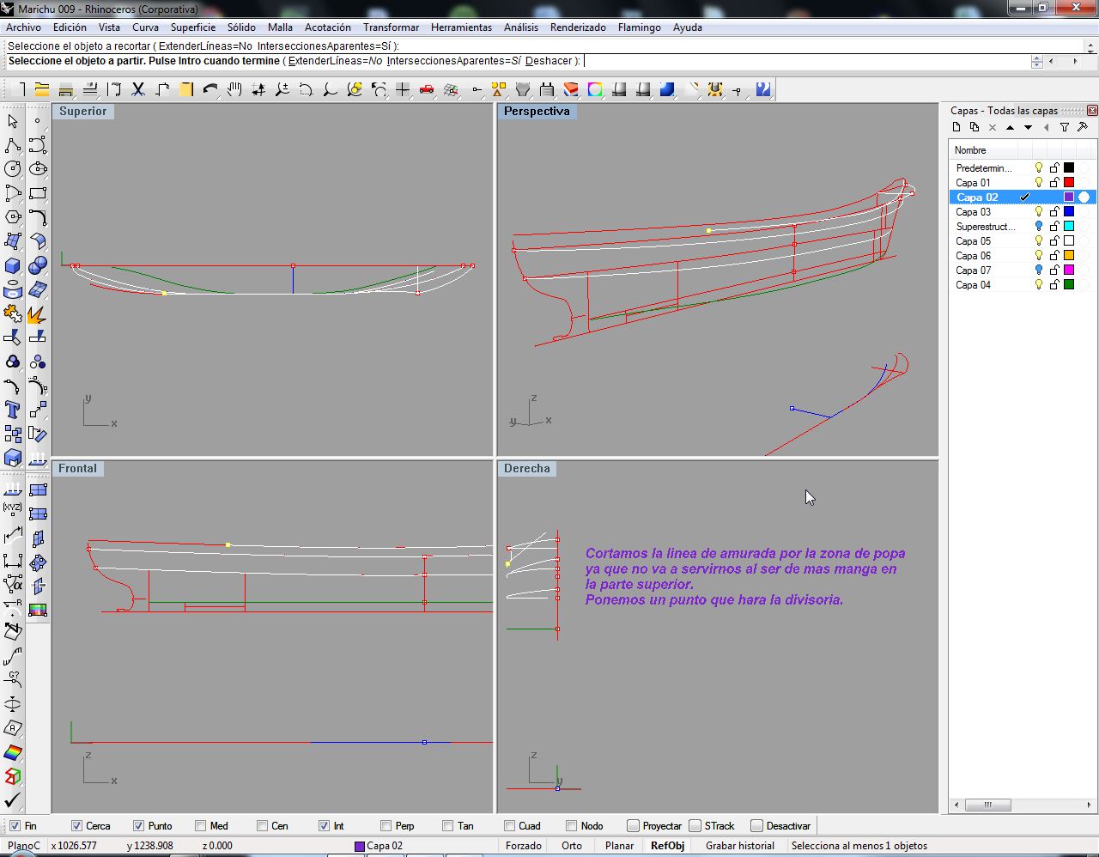Click the checkmark icon at bottom of left toolbar
Image resolution: width=1099 pixels, height=857 pixels.
tap(13, 800)
